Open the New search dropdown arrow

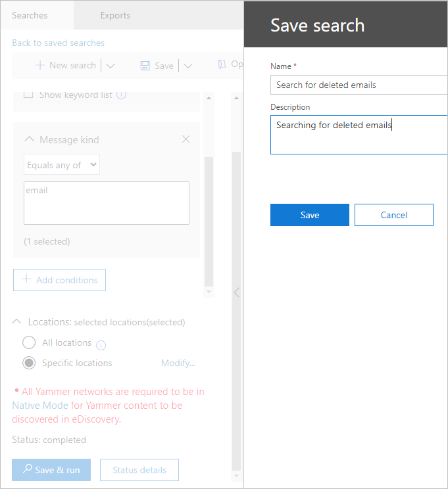(110, 66)
